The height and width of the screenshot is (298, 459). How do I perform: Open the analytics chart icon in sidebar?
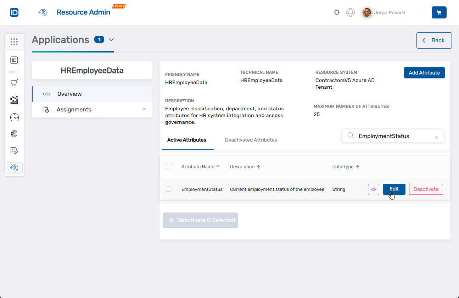click(x=14, y=100)
